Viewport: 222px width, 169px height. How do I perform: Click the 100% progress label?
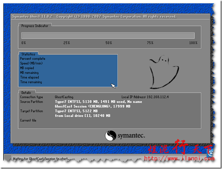(193, 43)
